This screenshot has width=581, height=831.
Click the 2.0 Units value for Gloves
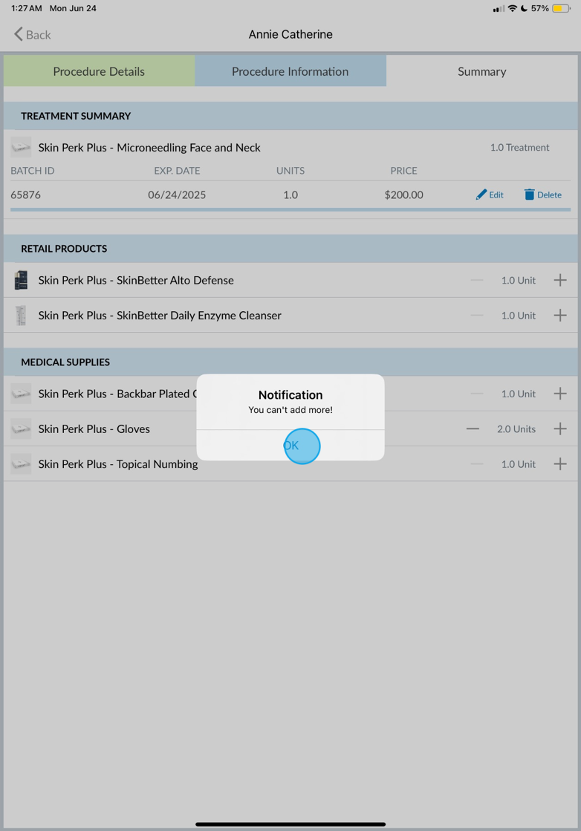click(x=516, y=428)
